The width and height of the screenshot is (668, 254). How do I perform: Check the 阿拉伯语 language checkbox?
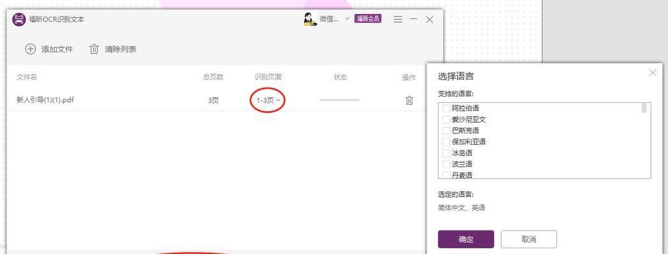[446, 109]
